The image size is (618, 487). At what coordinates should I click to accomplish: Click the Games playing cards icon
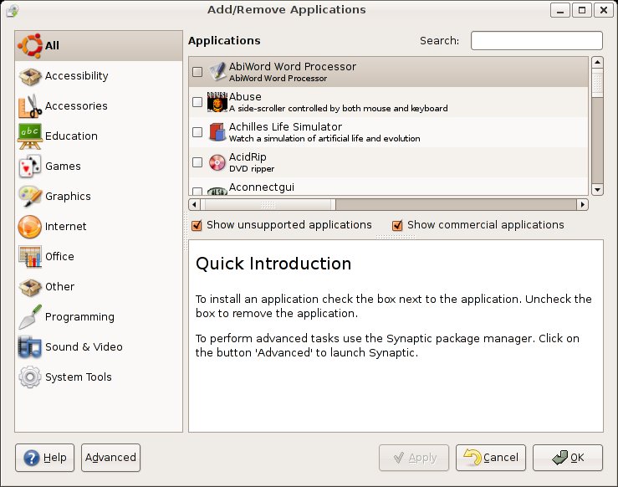click(x=29, y=167)
